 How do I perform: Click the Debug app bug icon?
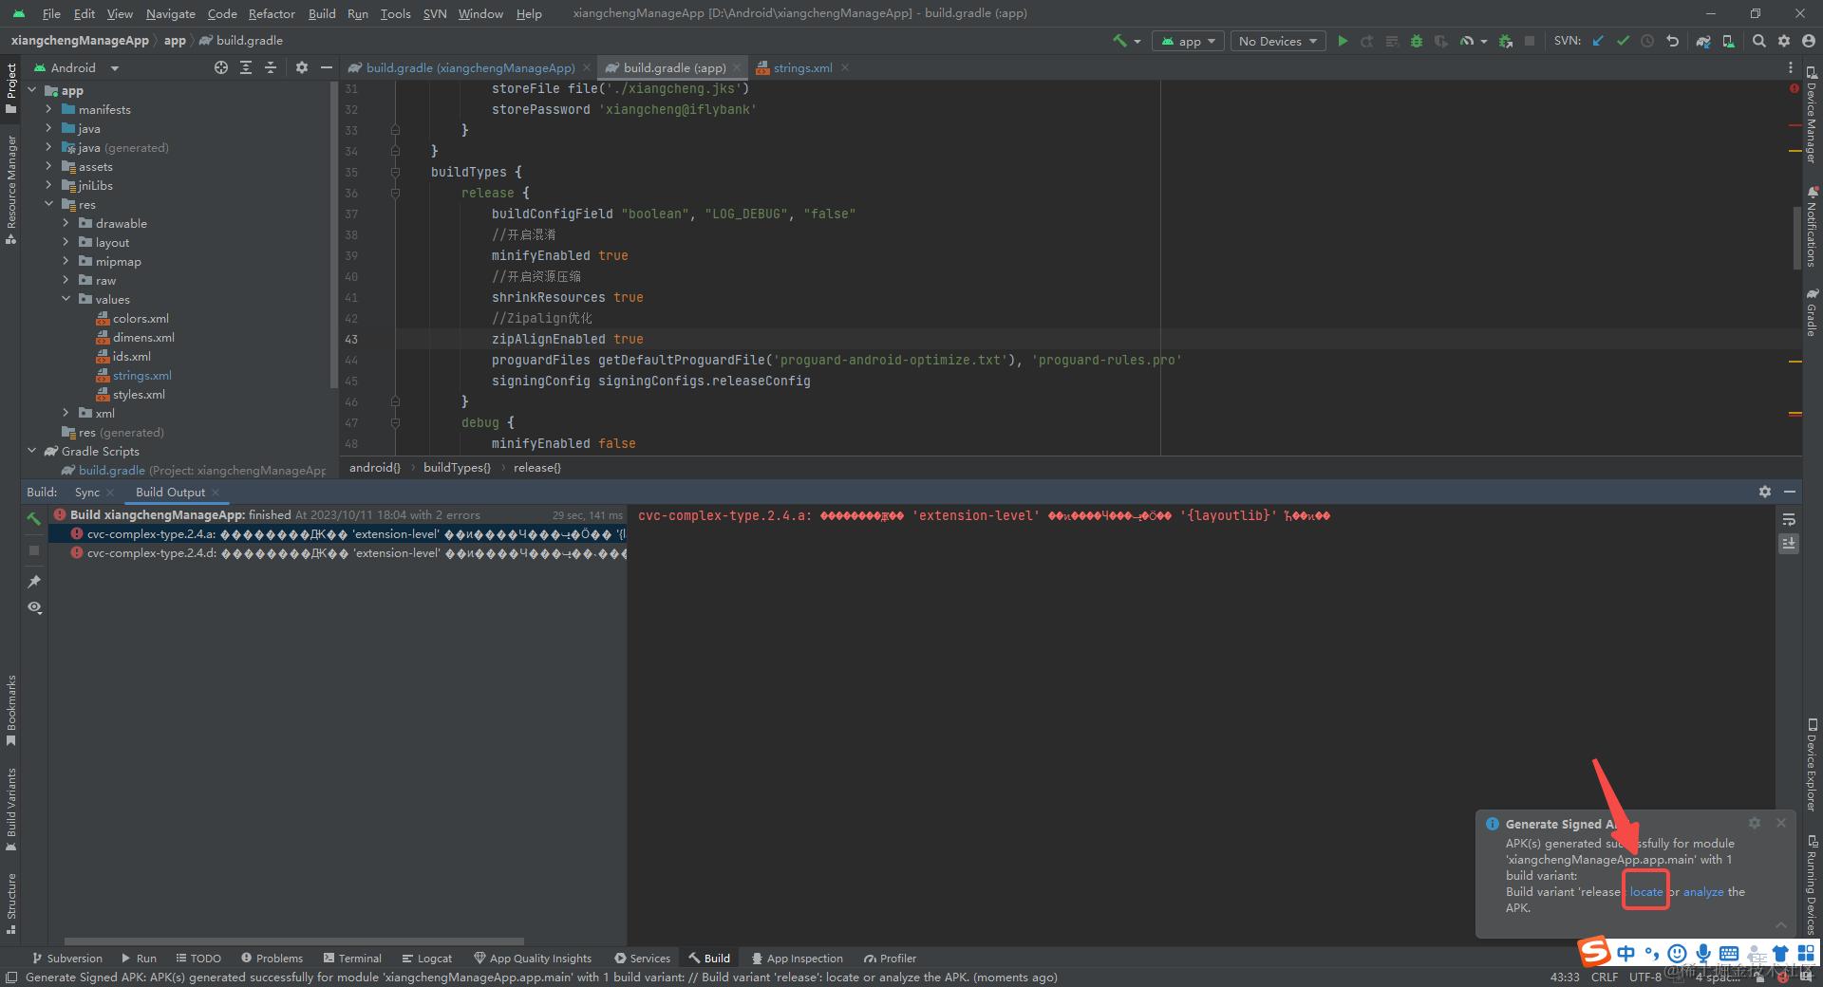(1417, 41)
